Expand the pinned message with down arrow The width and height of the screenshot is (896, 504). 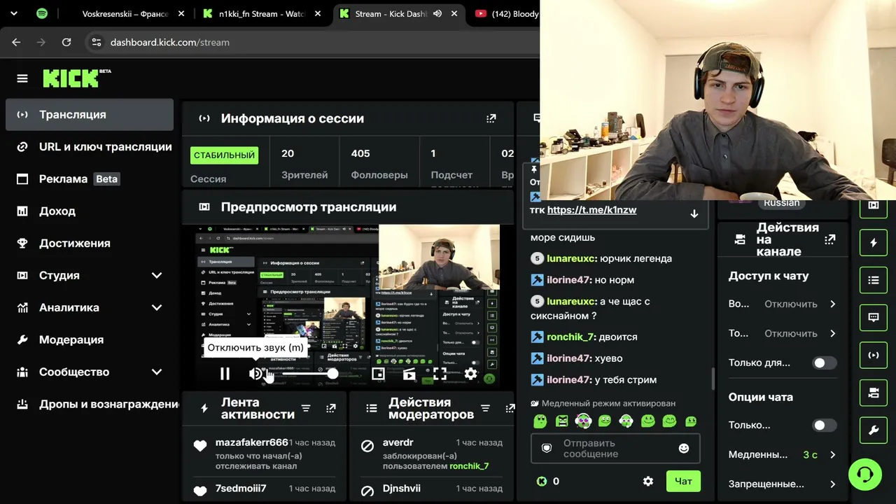point(694,213)
